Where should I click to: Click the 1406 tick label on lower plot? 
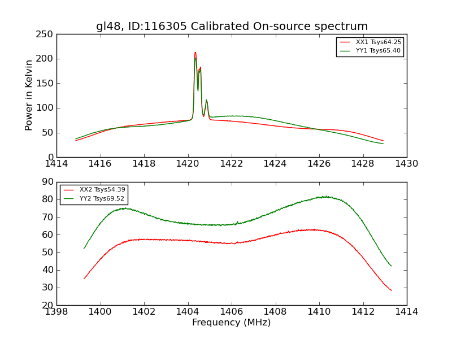[x=232, y=311]
